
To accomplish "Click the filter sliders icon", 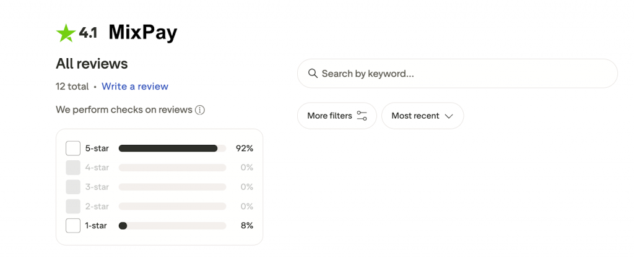I will (362, 116).
